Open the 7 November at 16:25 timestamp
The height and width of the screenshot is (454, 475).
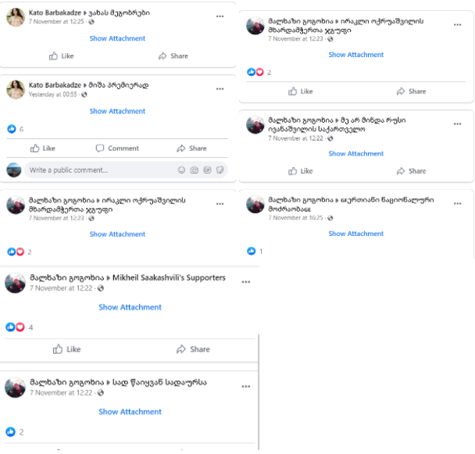tap(295, 217)
